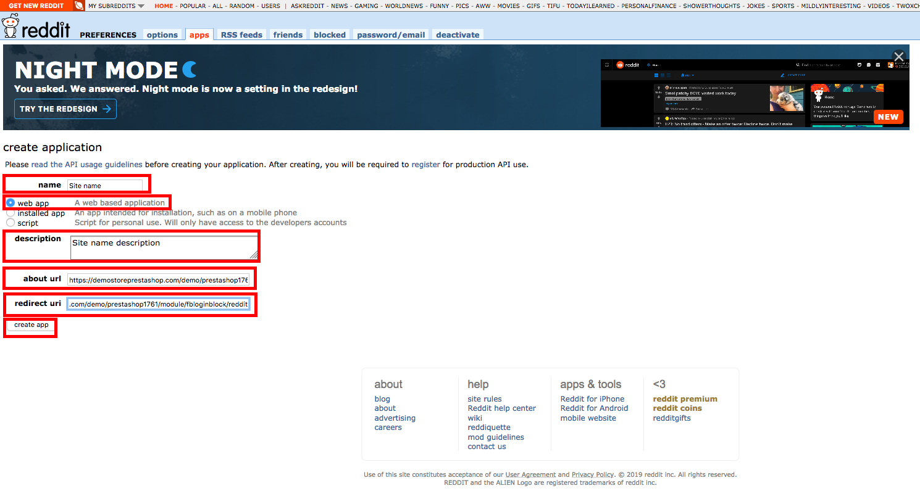
Task: Open the API usage guidelines link
Action: click(x=86, y=165)
